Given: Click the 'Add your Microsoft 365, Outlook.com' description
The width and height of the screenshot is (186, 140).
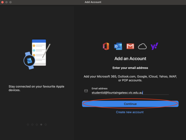Looking at the screenshot, I should 130,78.
